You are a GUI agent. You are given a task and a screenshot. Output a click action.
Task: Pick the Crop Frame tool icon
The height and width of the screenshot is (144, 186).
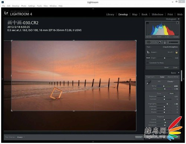click(x=148, y=52)
